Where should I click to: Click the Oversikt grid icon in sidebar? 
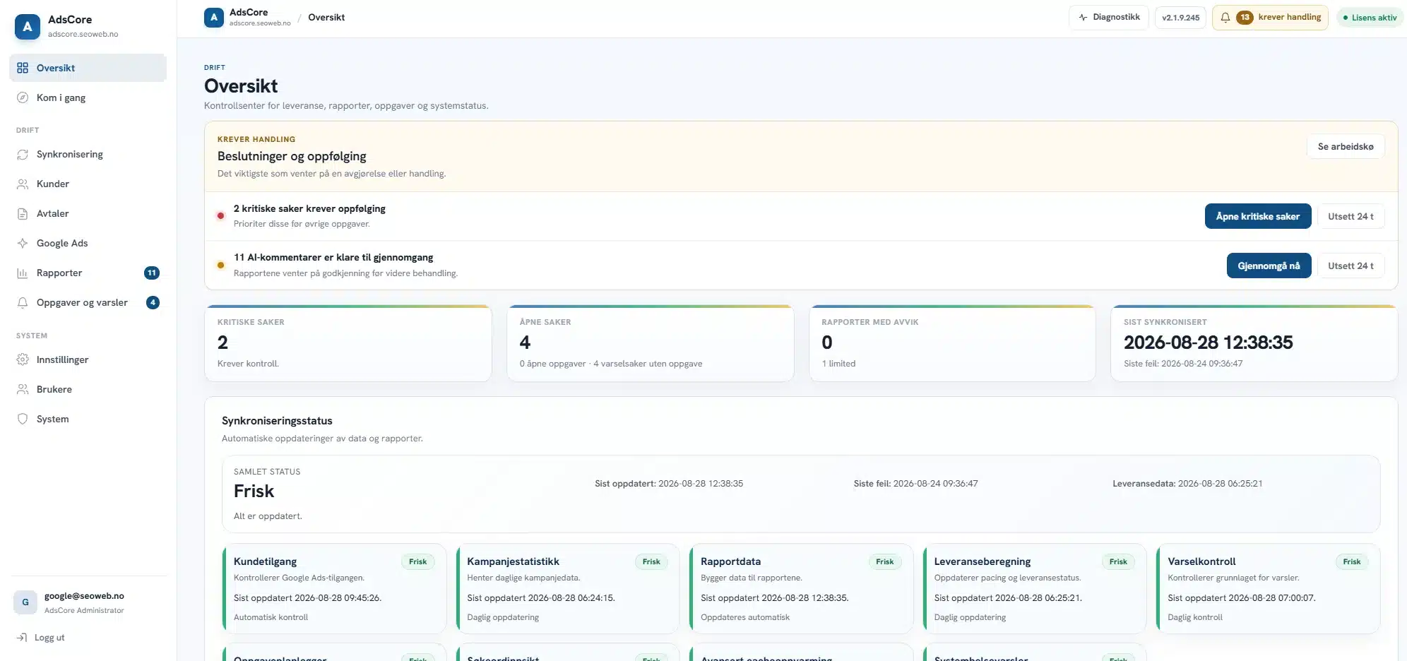tap(23, 68)
